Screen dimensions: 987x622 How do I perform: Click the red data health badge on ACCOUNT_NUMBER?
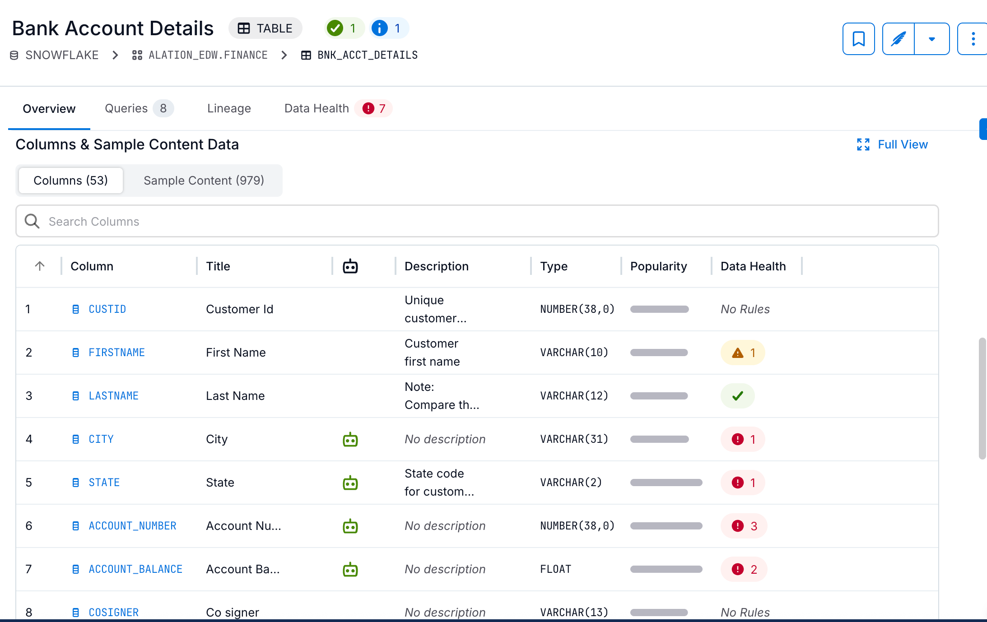(744, 525)
